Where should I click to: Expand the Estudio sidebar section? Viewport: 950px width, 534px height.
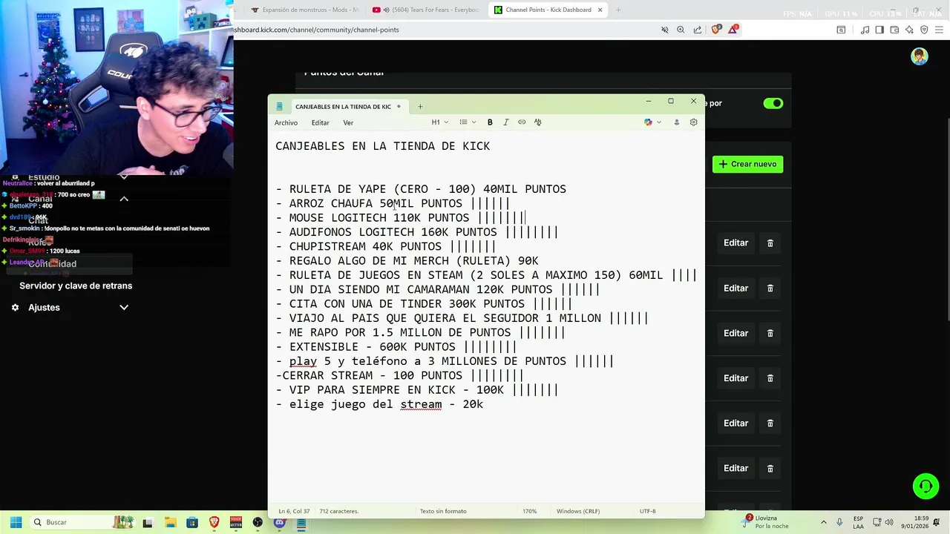(124, 177)
